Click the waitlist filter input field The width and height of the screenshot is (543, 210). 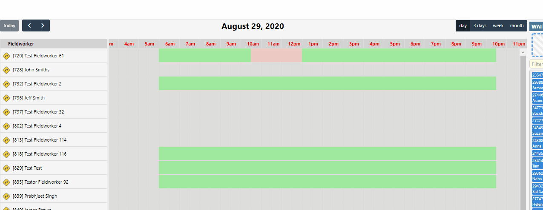coord(537,64)
